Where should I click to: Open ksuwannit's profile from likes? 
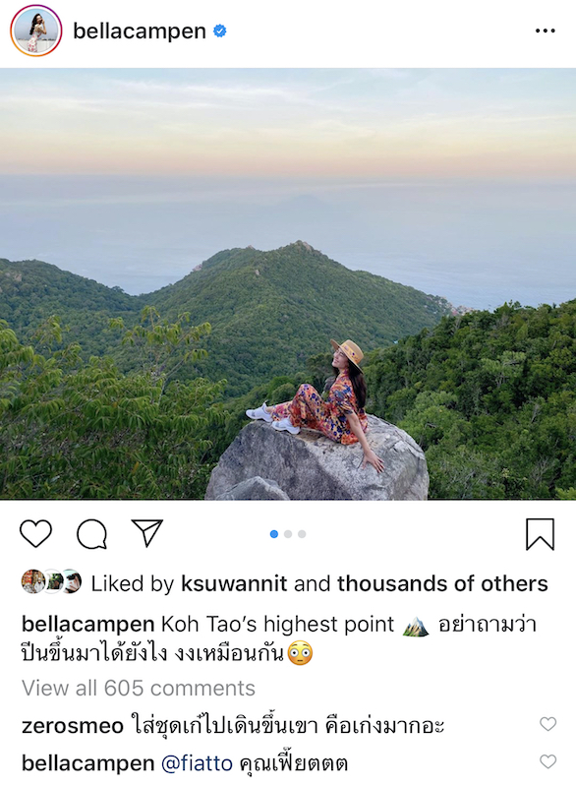coord(234,583)
